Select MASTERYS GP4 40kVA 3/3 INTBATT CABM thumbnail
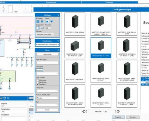Image resolution: width=149 pixels, height=121 pixels. pos(101,24)
